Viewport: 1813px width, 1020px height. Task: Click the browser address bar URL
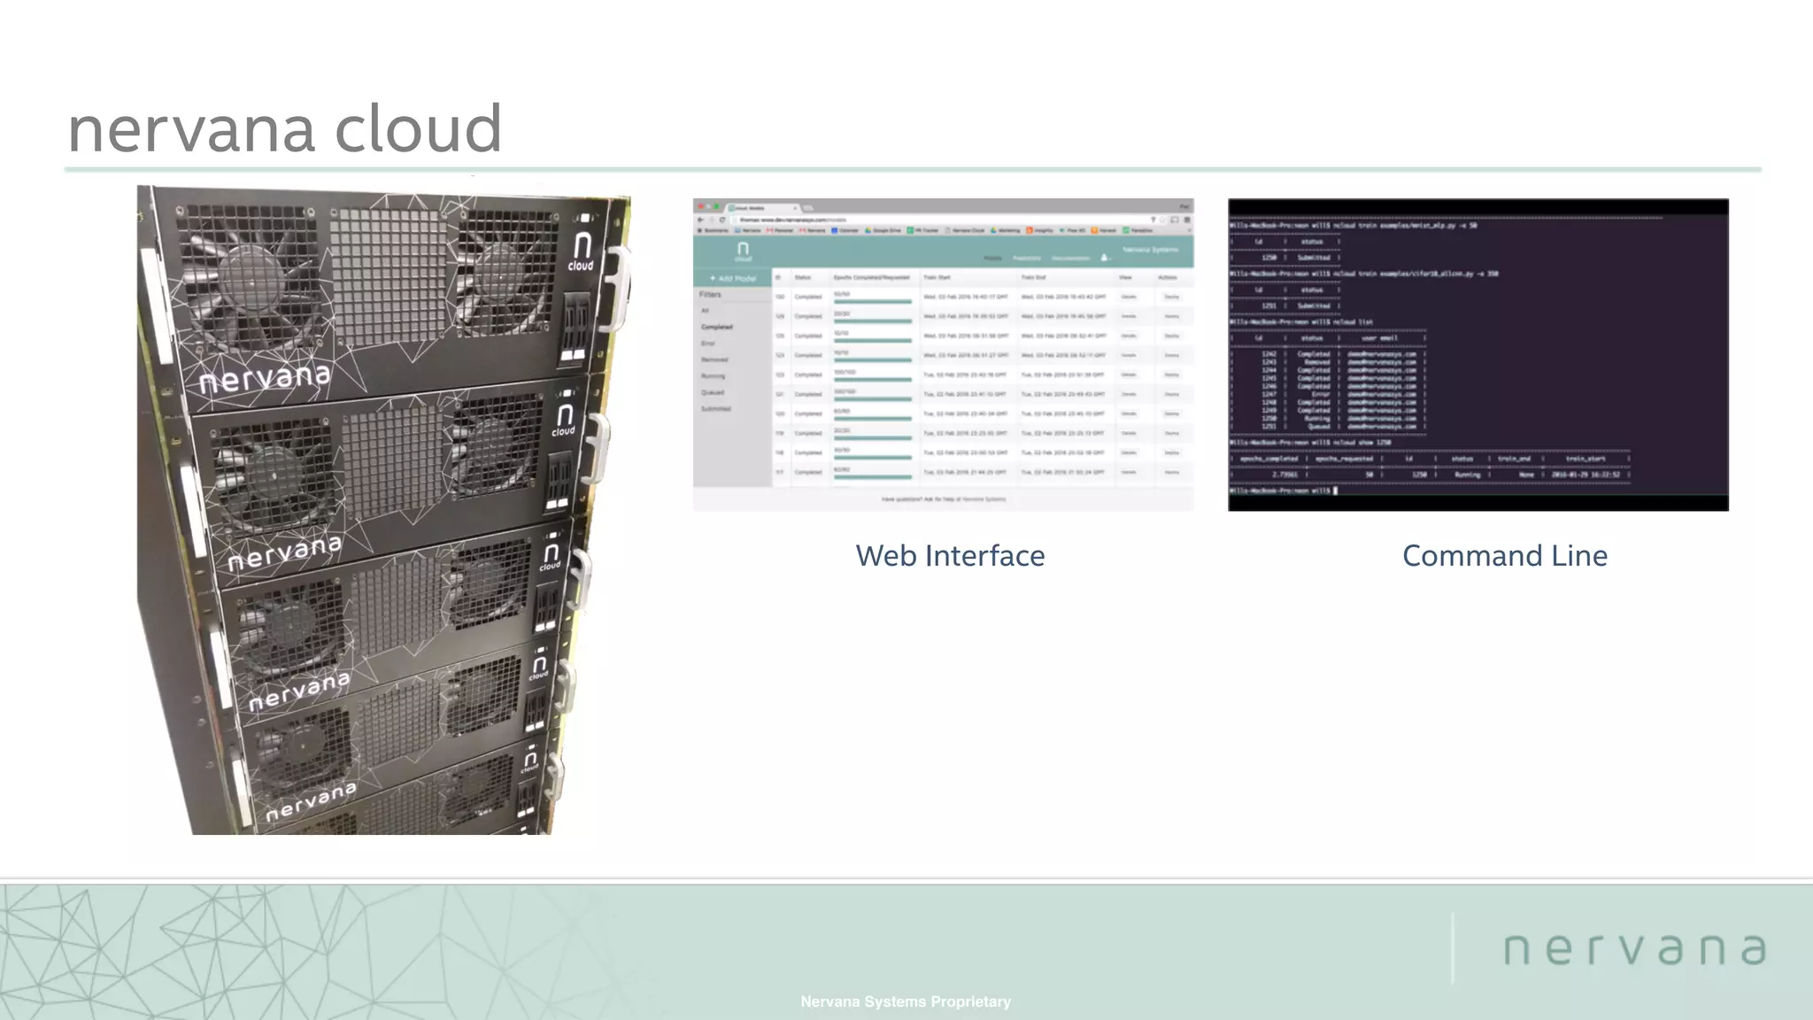tap(792, 220)
